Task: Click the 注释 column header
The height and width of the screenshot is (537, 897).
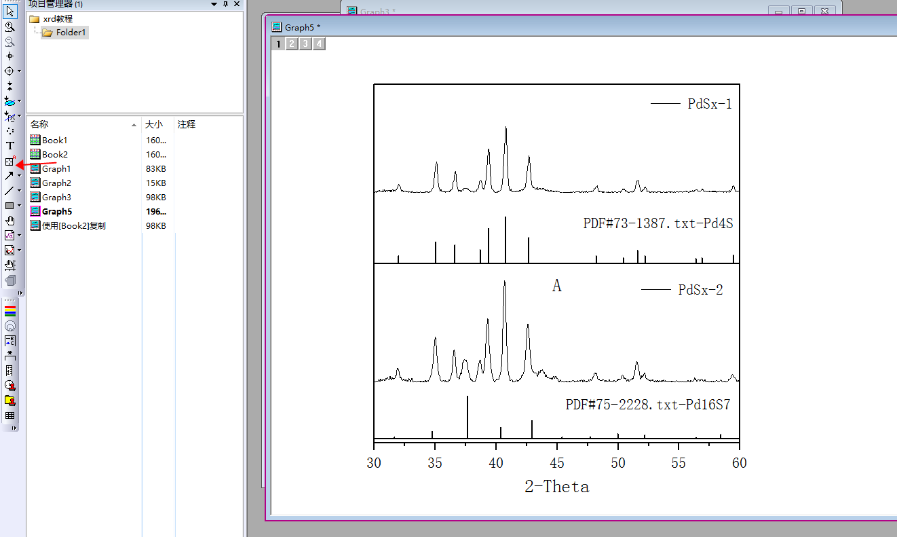Action: coord(208,124)
